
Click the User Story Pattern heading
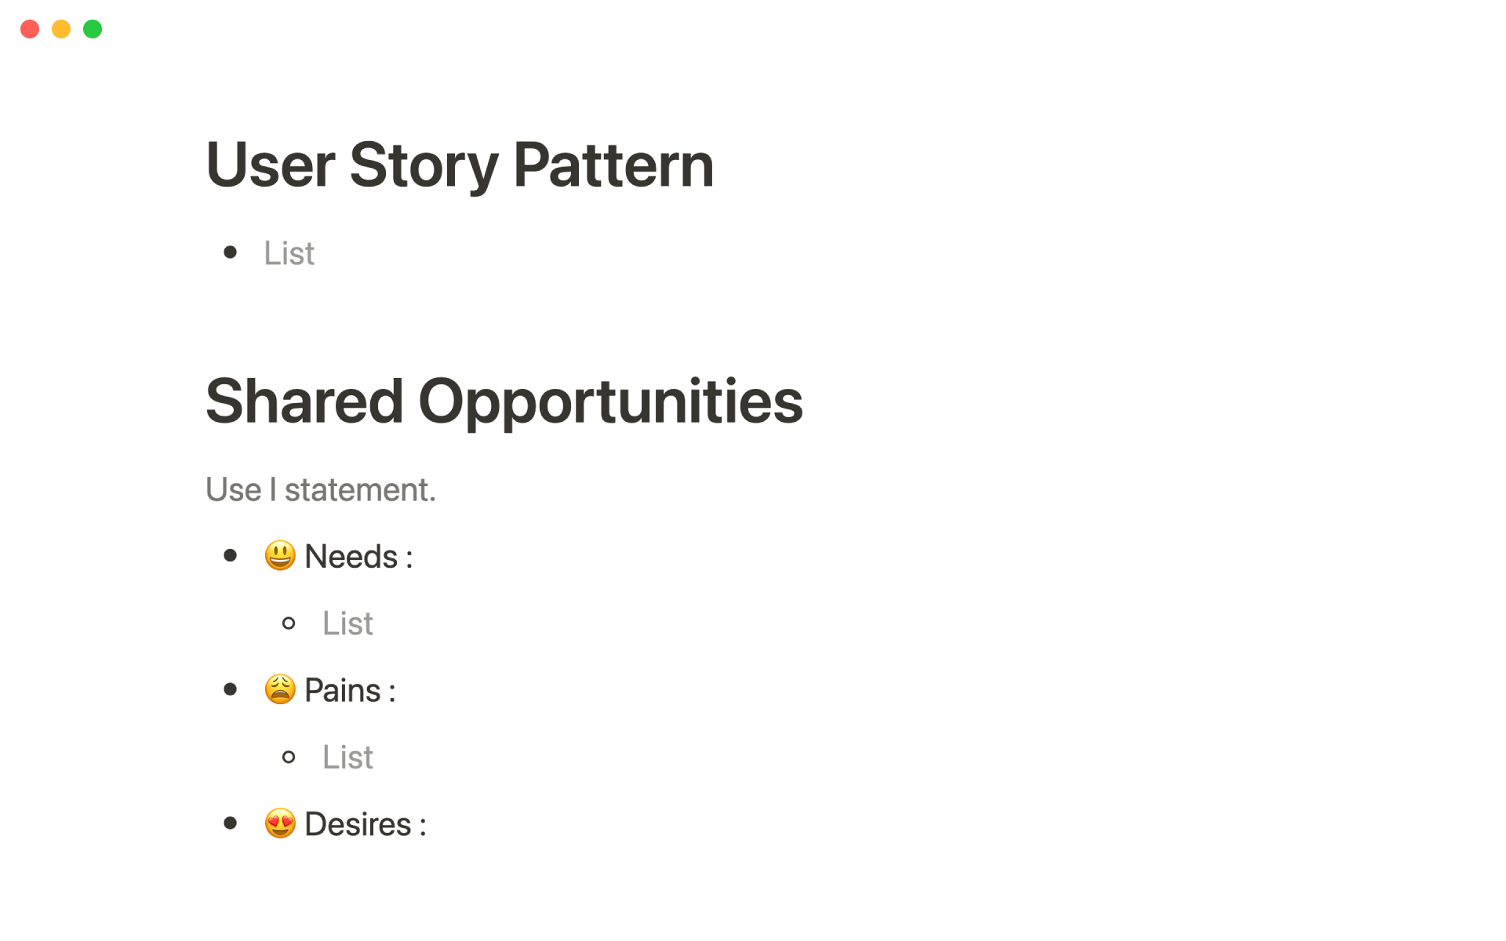click(460, 165)
